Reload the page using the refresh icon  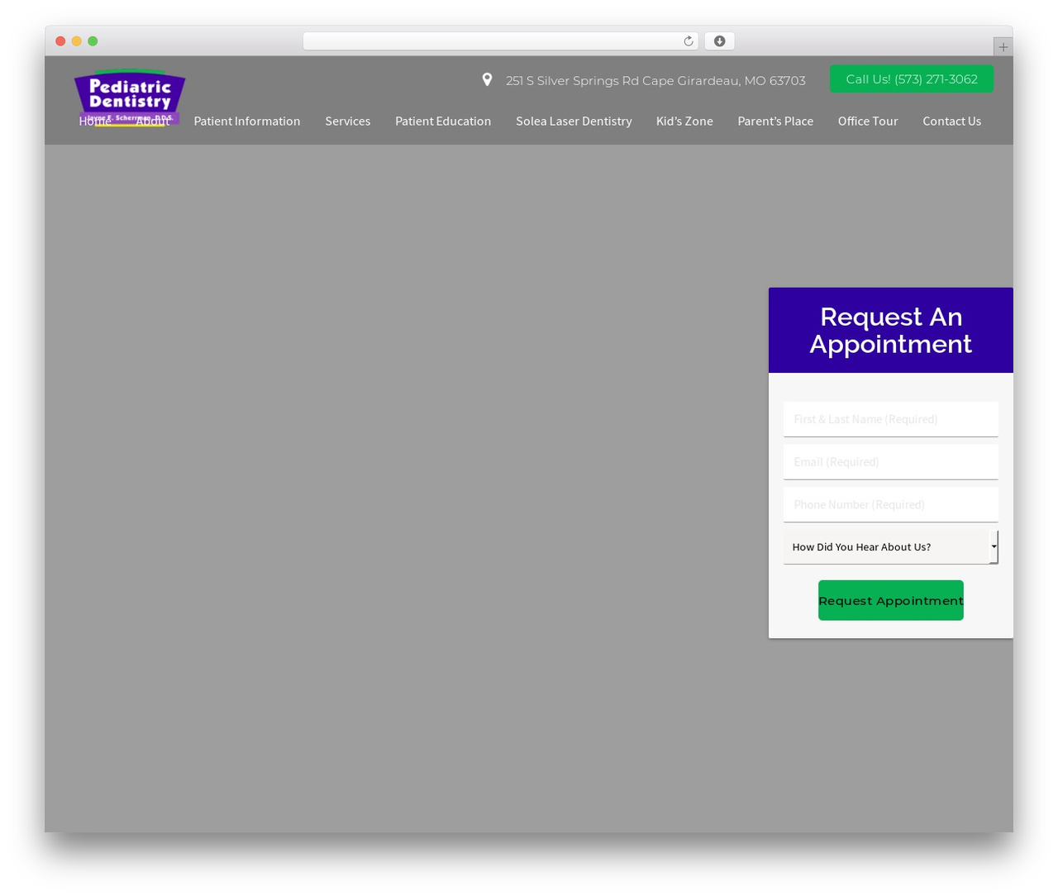pos(688,41)
